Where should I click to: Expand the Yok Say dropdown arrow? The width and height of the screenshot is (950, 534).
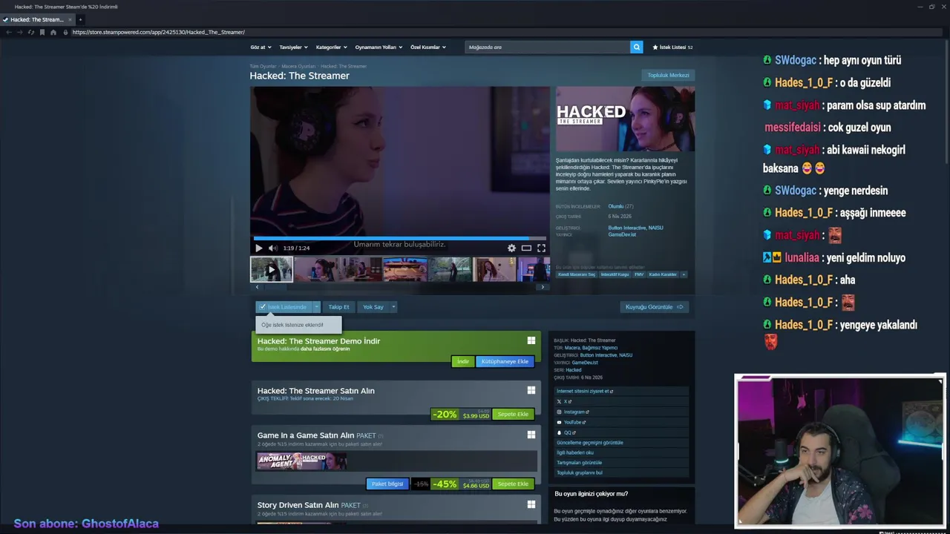(x=393, y=307)
